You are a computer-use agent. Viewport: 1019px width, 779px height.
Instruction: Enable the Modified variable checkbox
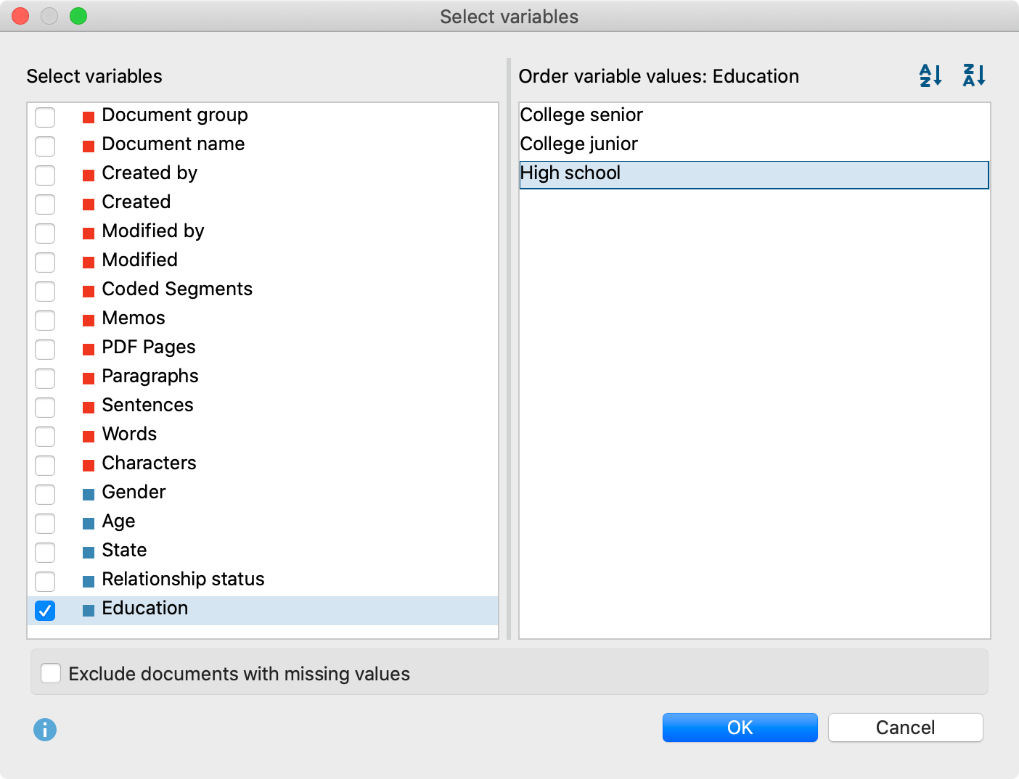coord(45,262)
